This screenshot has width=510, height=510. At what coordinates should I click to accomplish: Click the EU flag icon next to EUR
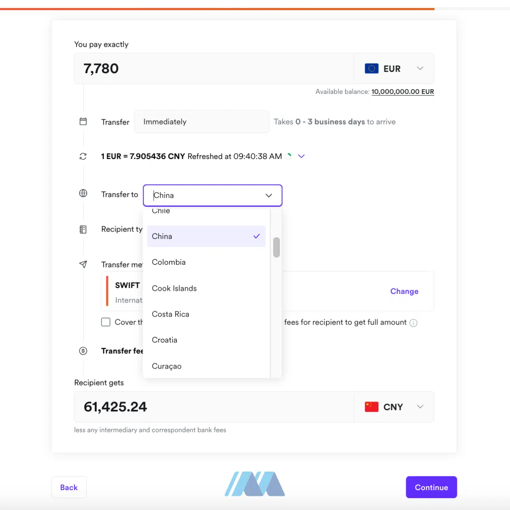pos(372,68)
